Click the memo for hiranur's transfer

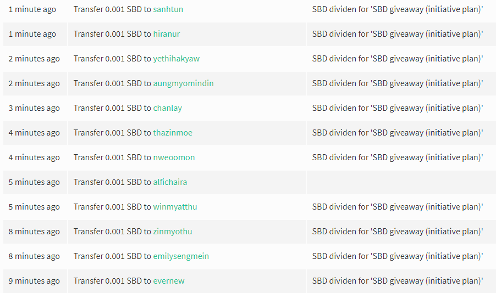click(x=398, y=34)
